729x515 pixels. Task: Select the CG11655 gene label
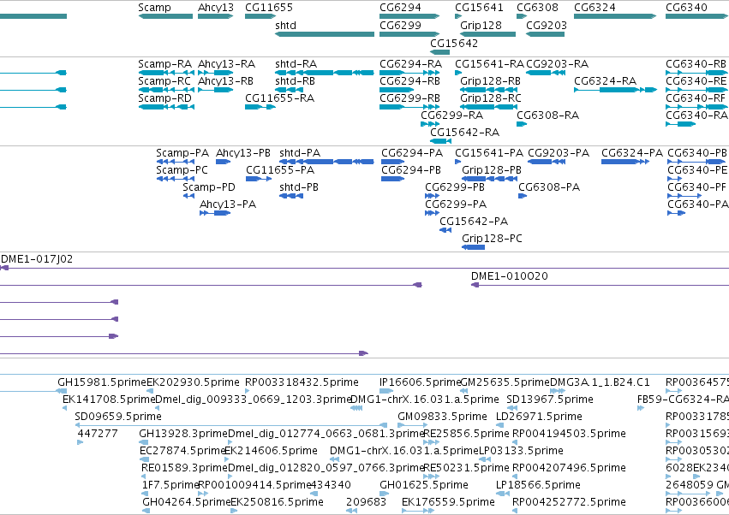[x=269, y=8]
